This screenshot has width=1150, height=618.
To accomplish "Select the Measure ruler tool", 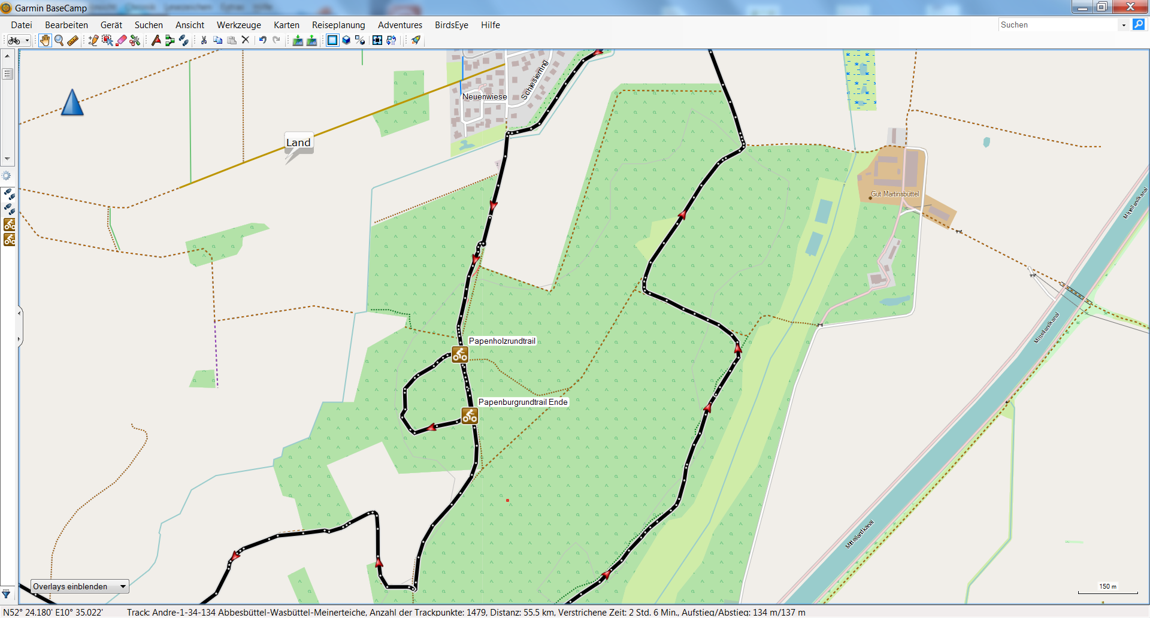I will click(73, 40).
